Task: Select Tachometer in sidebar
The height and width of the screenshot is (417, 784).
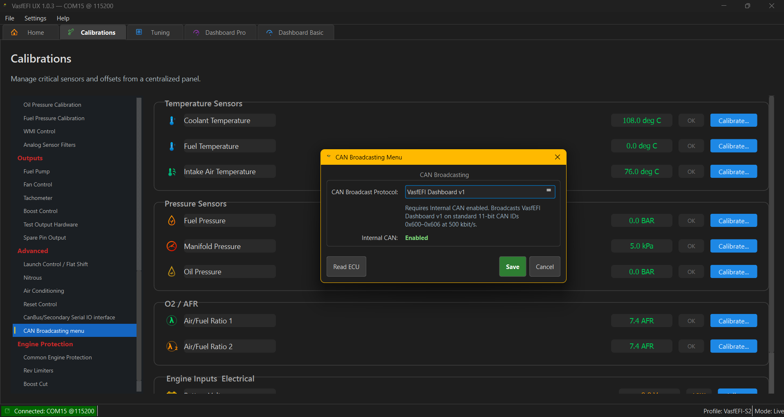Action: pyautogui.click(x=75, y=198)
